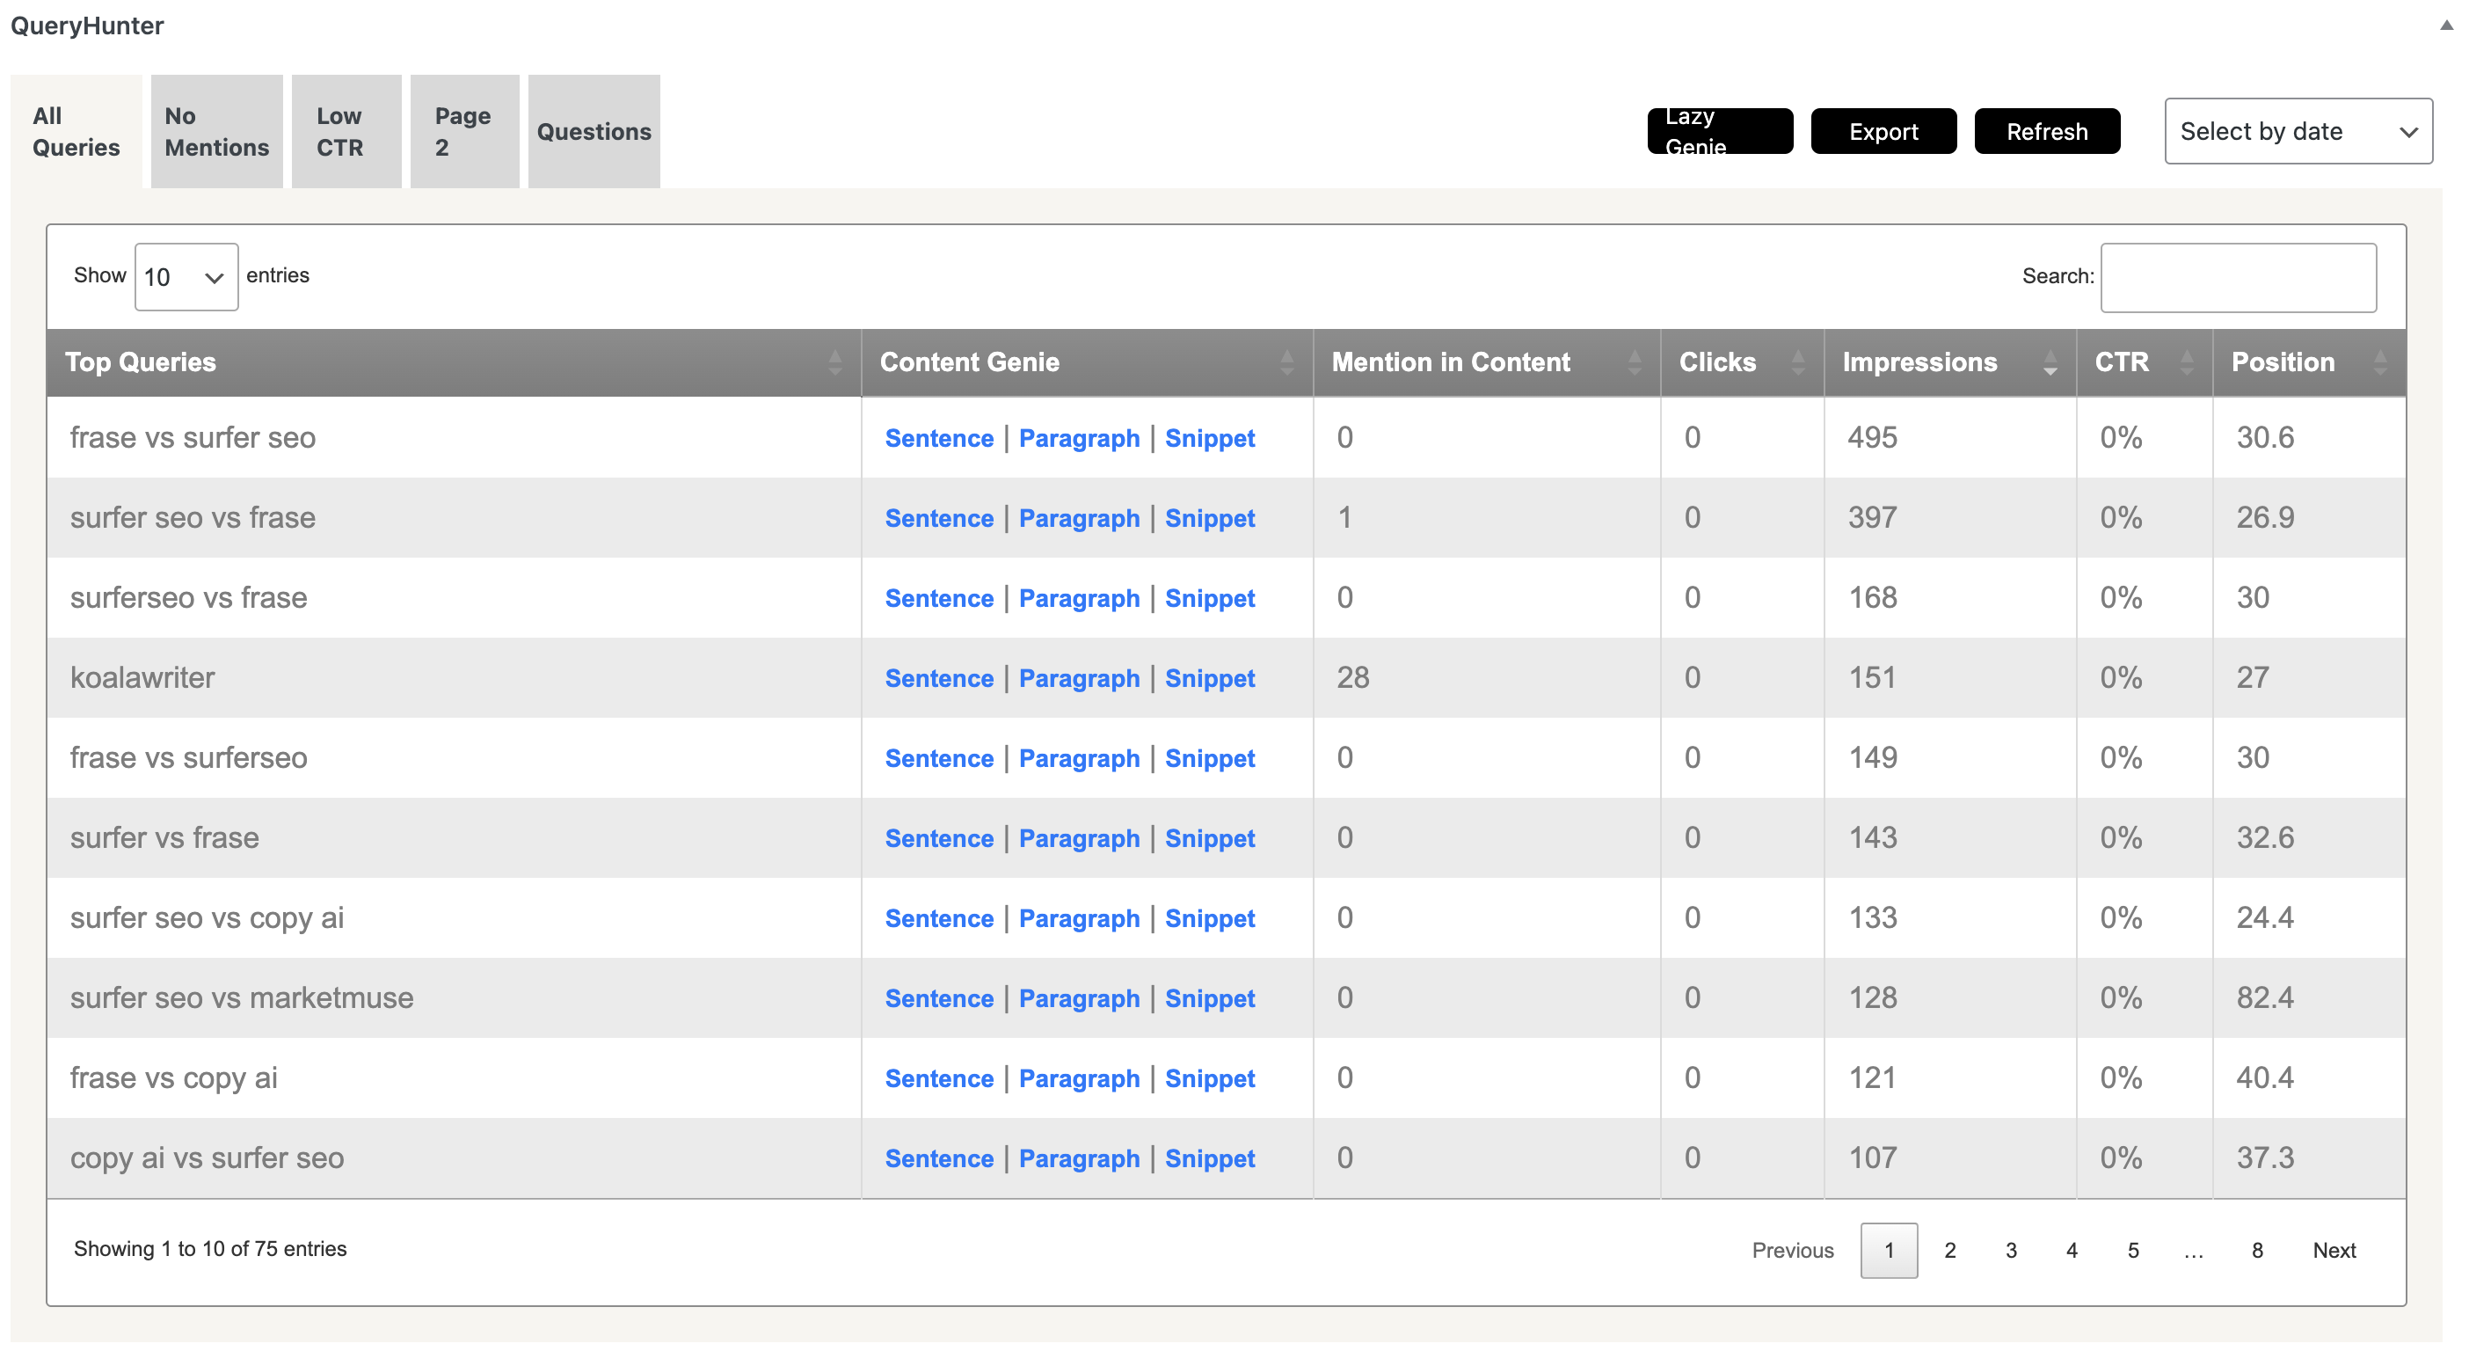This screenshot has width=2469, height=1351.
Task: Open the Low CTR tab
Action: click(346, 131)
